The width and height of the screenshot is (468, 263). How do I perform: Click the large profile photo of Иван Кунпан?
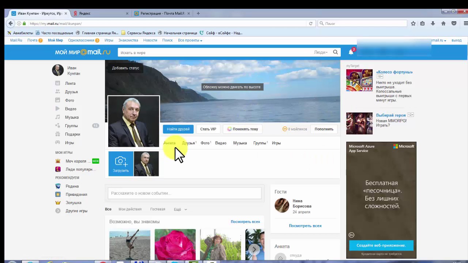(x=133, y=122)
